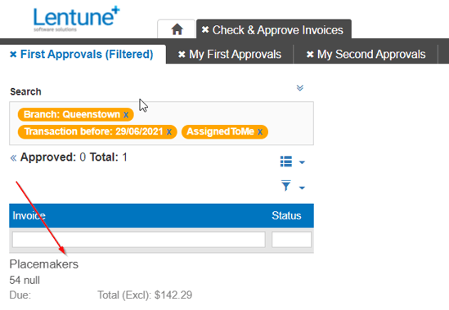Sort by the Status column header

[x=286, y=215]
